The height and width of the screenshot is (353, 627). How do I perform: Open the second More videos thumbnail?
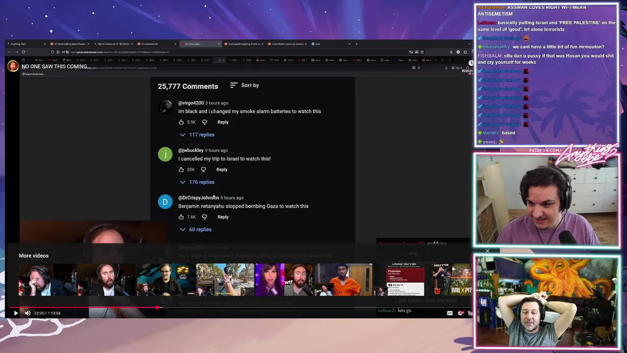[x=107, y=279]
